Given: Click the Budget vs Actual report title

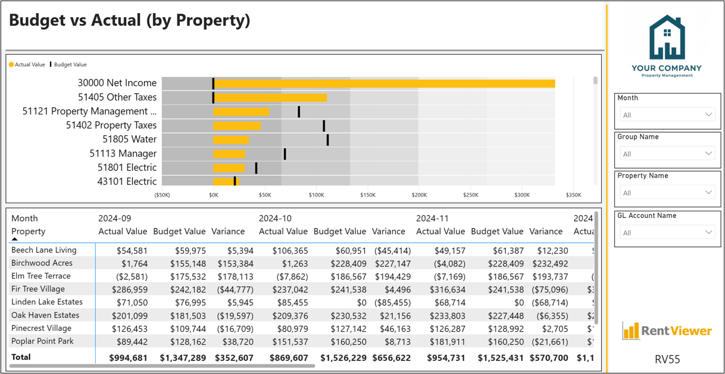Looking at the screenshot, I should (129, 20).
